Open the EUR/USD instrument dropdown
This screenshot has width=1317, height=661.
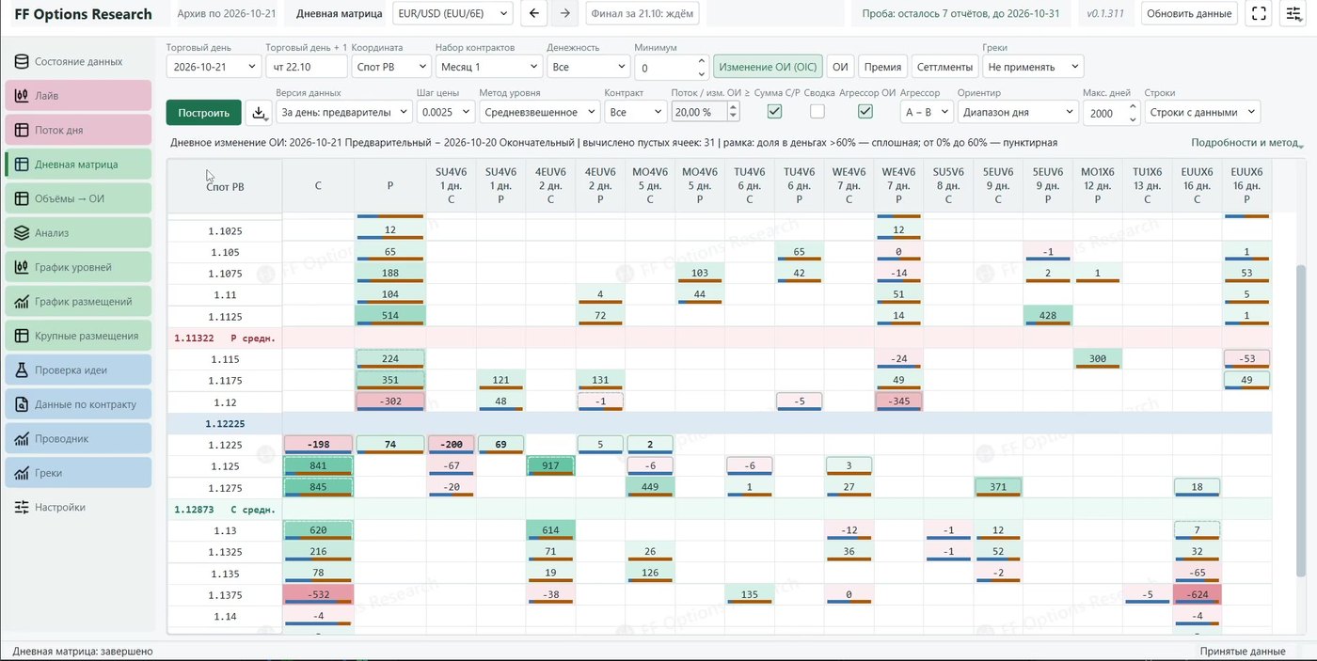pos(452,13)
